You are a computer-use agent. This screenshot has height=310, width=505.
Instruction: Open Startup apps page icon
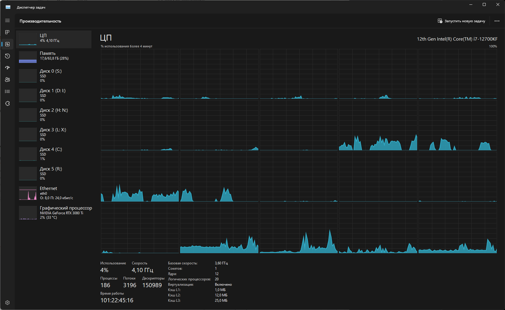coord(7,68)
